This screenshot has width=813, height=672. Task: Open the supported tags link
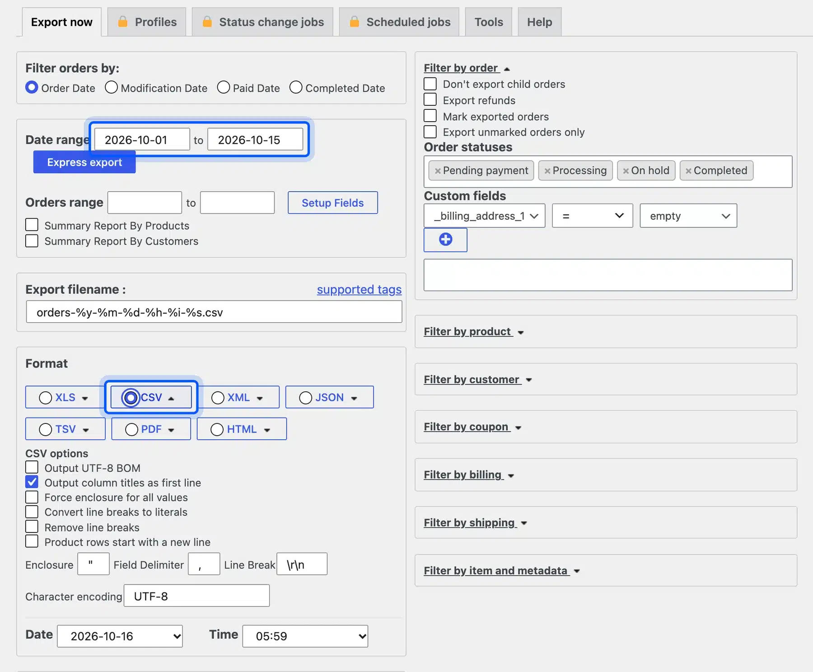pyautogui.click(x=359, y=290)
